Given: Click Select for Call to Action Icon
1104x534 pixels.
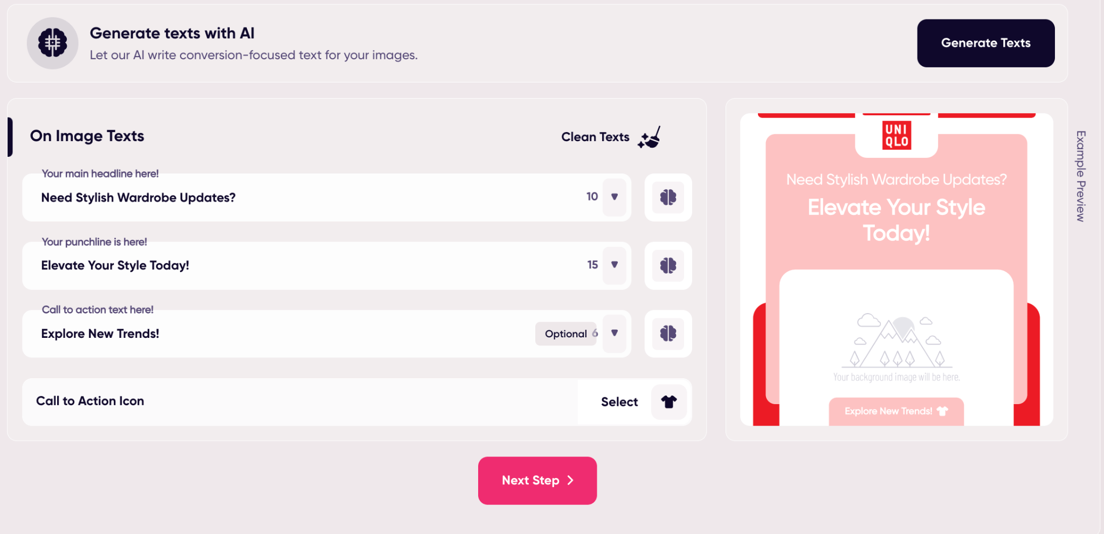Looking at the screenshot, I should coord(619,402).
